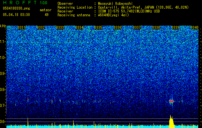Click the Ogata-vill. Akita-Pref. JAPAN location text
The height and width of the screenshot is (128, 202).
pos(143,7)
